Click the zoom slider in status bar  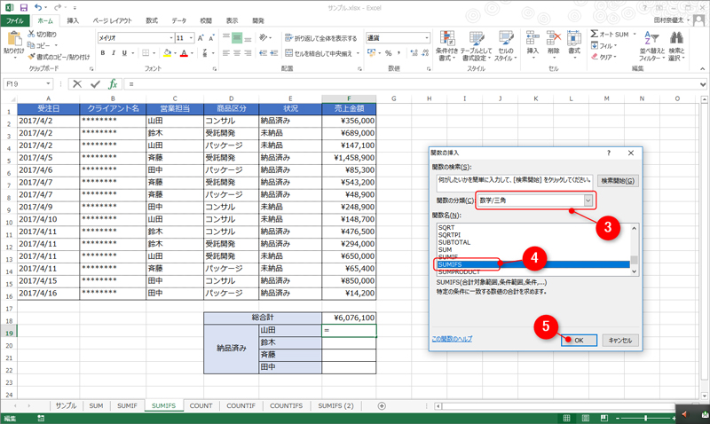point(646,418)
